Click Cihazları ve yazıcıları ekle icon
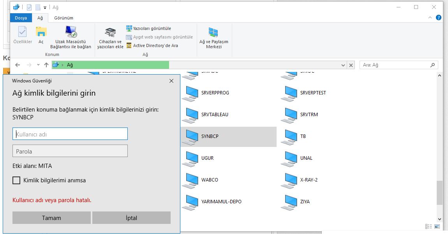This screenshot has width=448, height=234. coord(110,33)
